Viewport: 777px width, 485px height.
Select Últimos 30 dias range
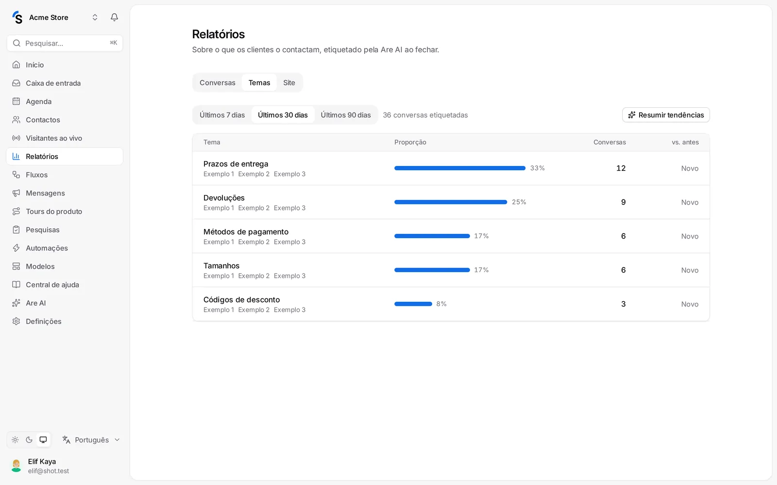pos(283,115)
